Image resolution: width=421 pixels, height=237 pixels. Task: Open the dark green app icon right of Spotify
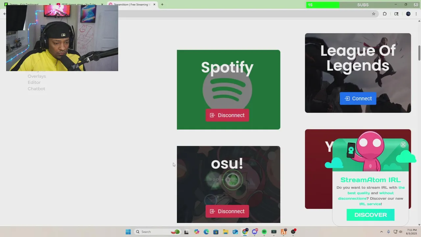pos(274,232)
